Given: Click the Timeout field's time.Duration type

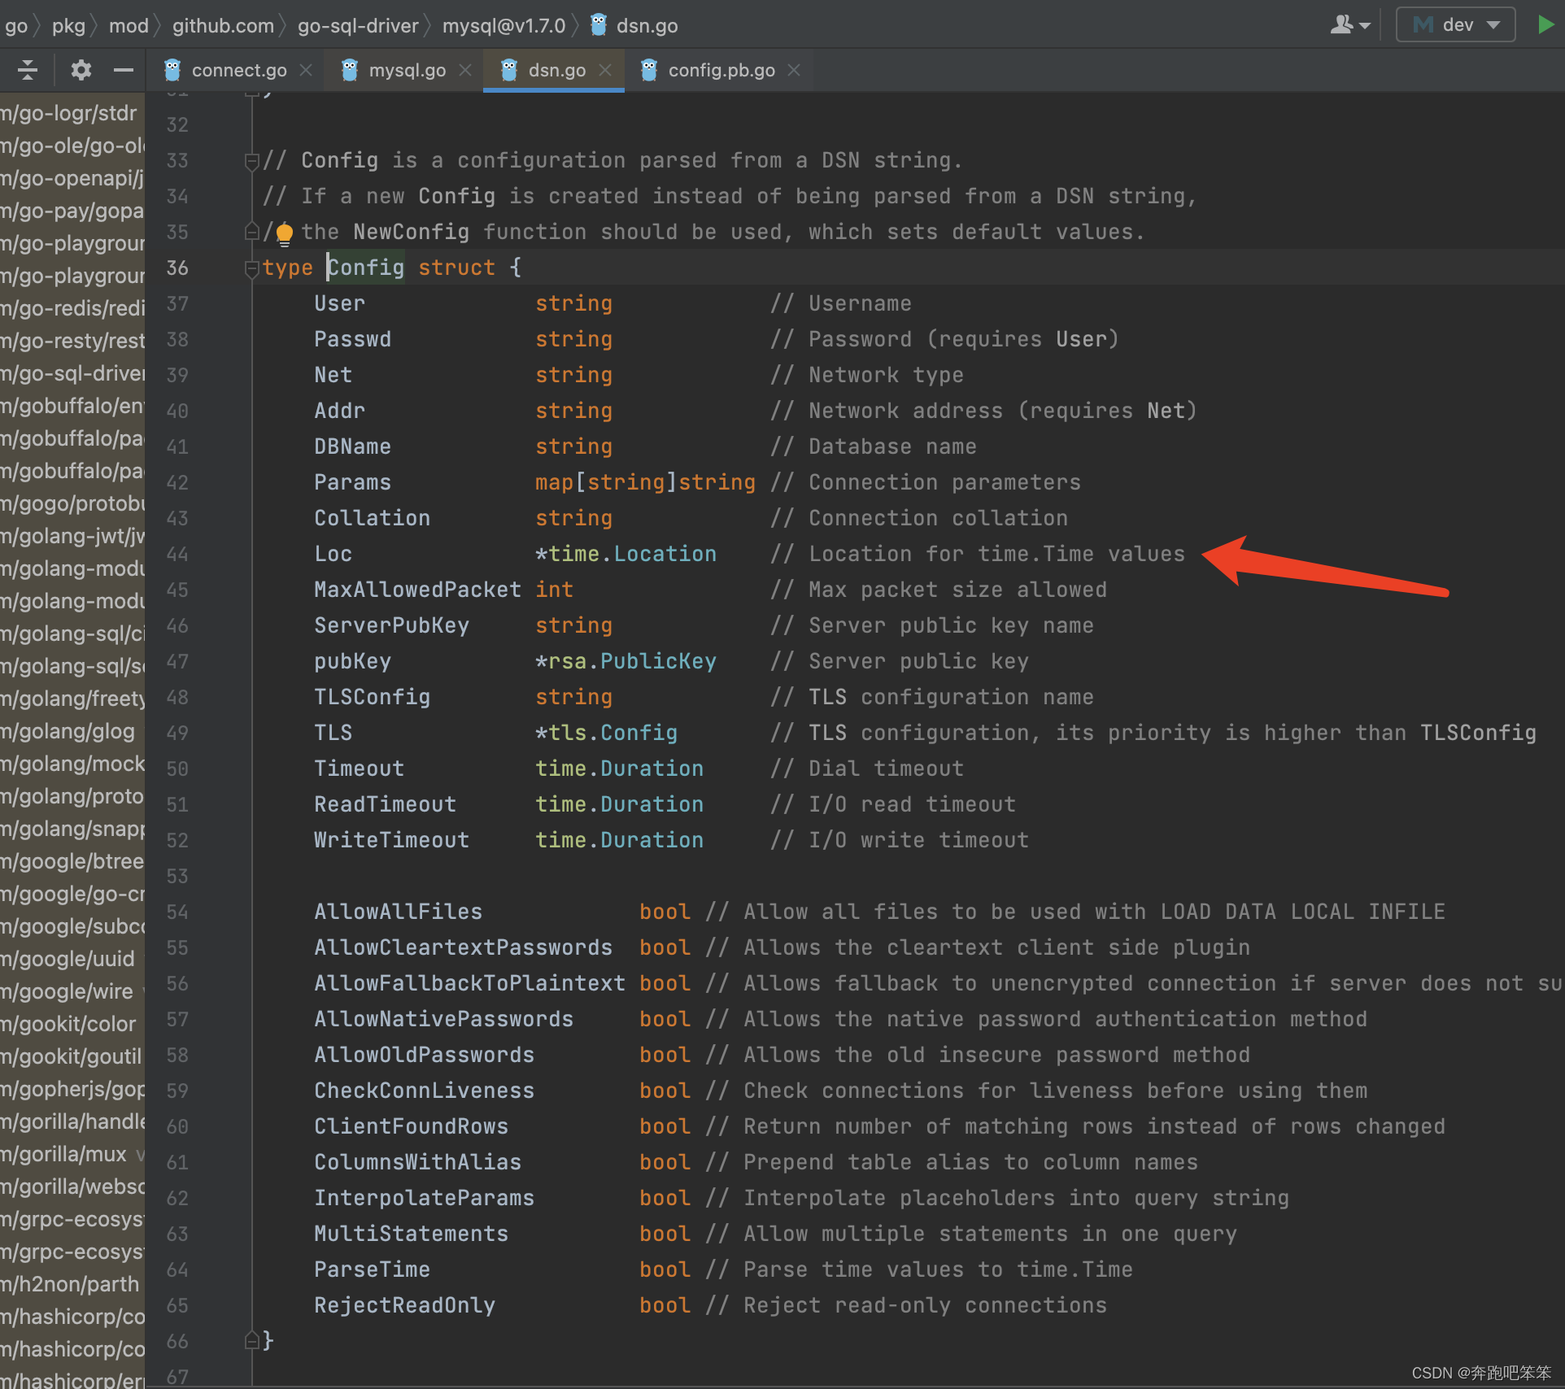Looking at the screenshot, I should [x=619, y=769].
